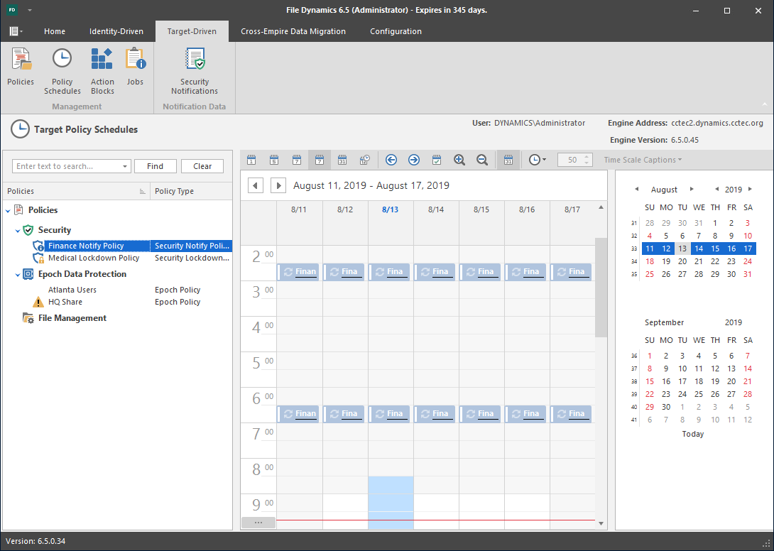Open the time scale clock dropdown
Viewport: 774px width, 551px height.
tap(538, 160)
